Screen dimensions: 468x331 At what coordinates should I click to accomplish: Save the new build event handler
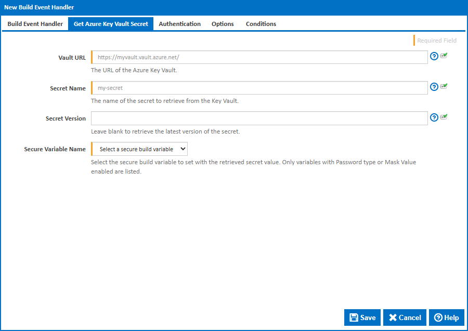362,317
